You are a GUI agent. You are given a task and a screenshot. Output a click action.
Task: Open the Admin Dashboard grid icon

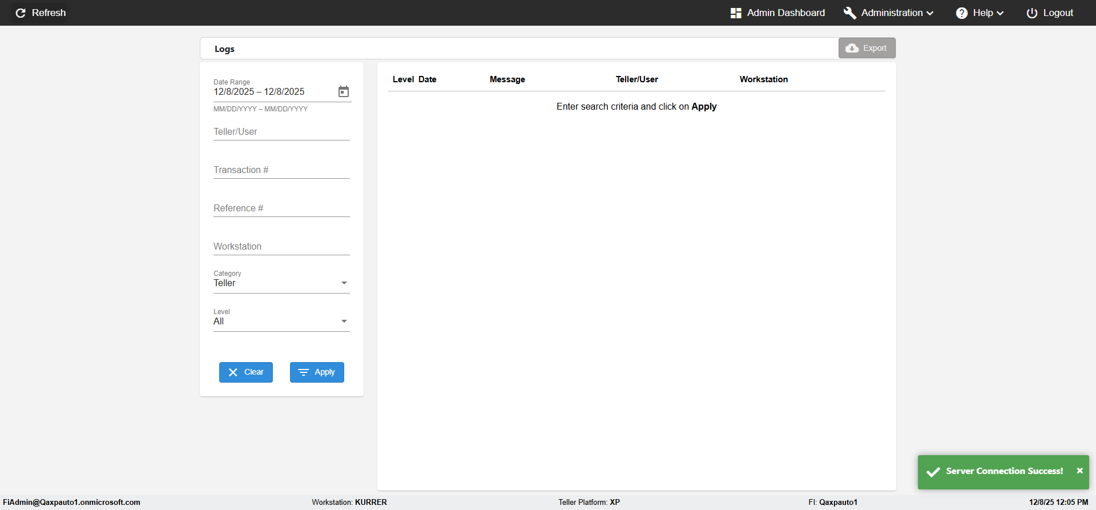(736, 13)
